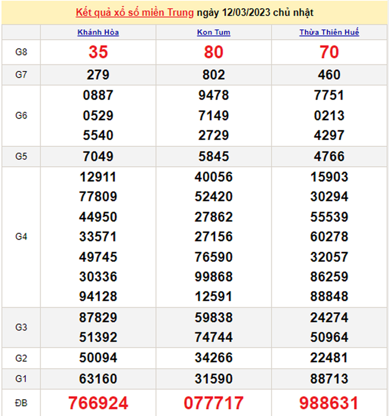This screenshot has height=416, width=389.
Task: Click the red G8 number 70
Action: (329, 52)
